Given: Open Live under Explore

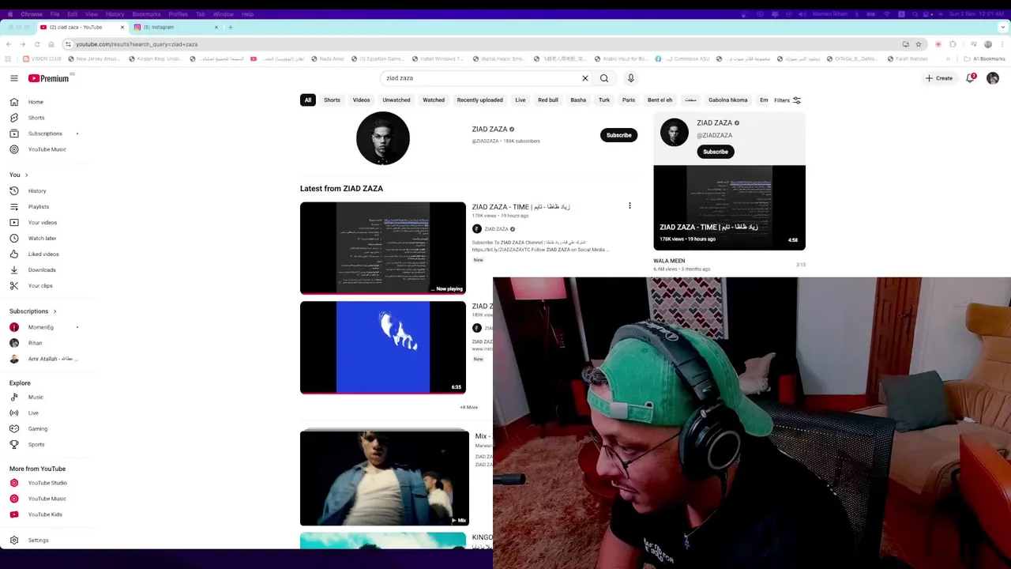Looking at the screenshot, I should pyautogui.click(x=33, y=413).
